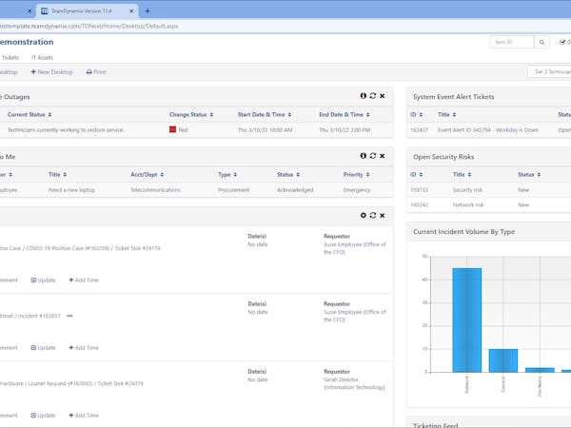Click the Item ID search field
This screenshot has height=428, width=571.
[x=512, y=42]
